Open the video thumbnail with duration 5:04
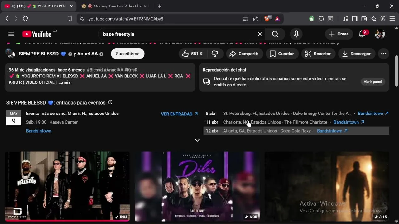 click(x=67, y=186)
